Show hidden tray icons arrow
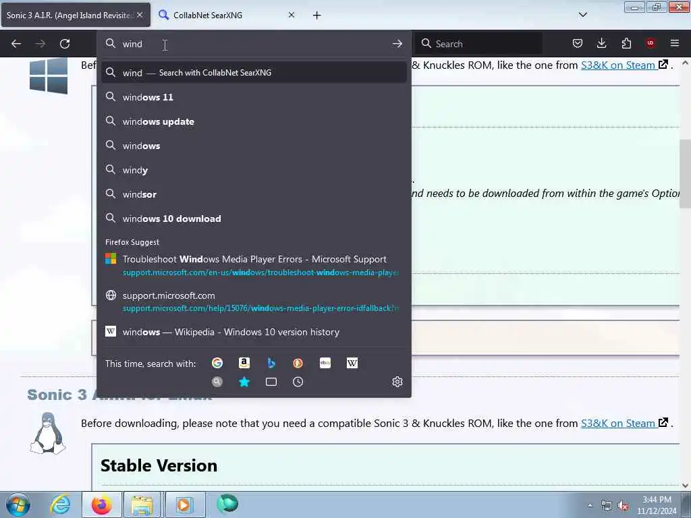691x518 pixels. (x=590, y=505)
